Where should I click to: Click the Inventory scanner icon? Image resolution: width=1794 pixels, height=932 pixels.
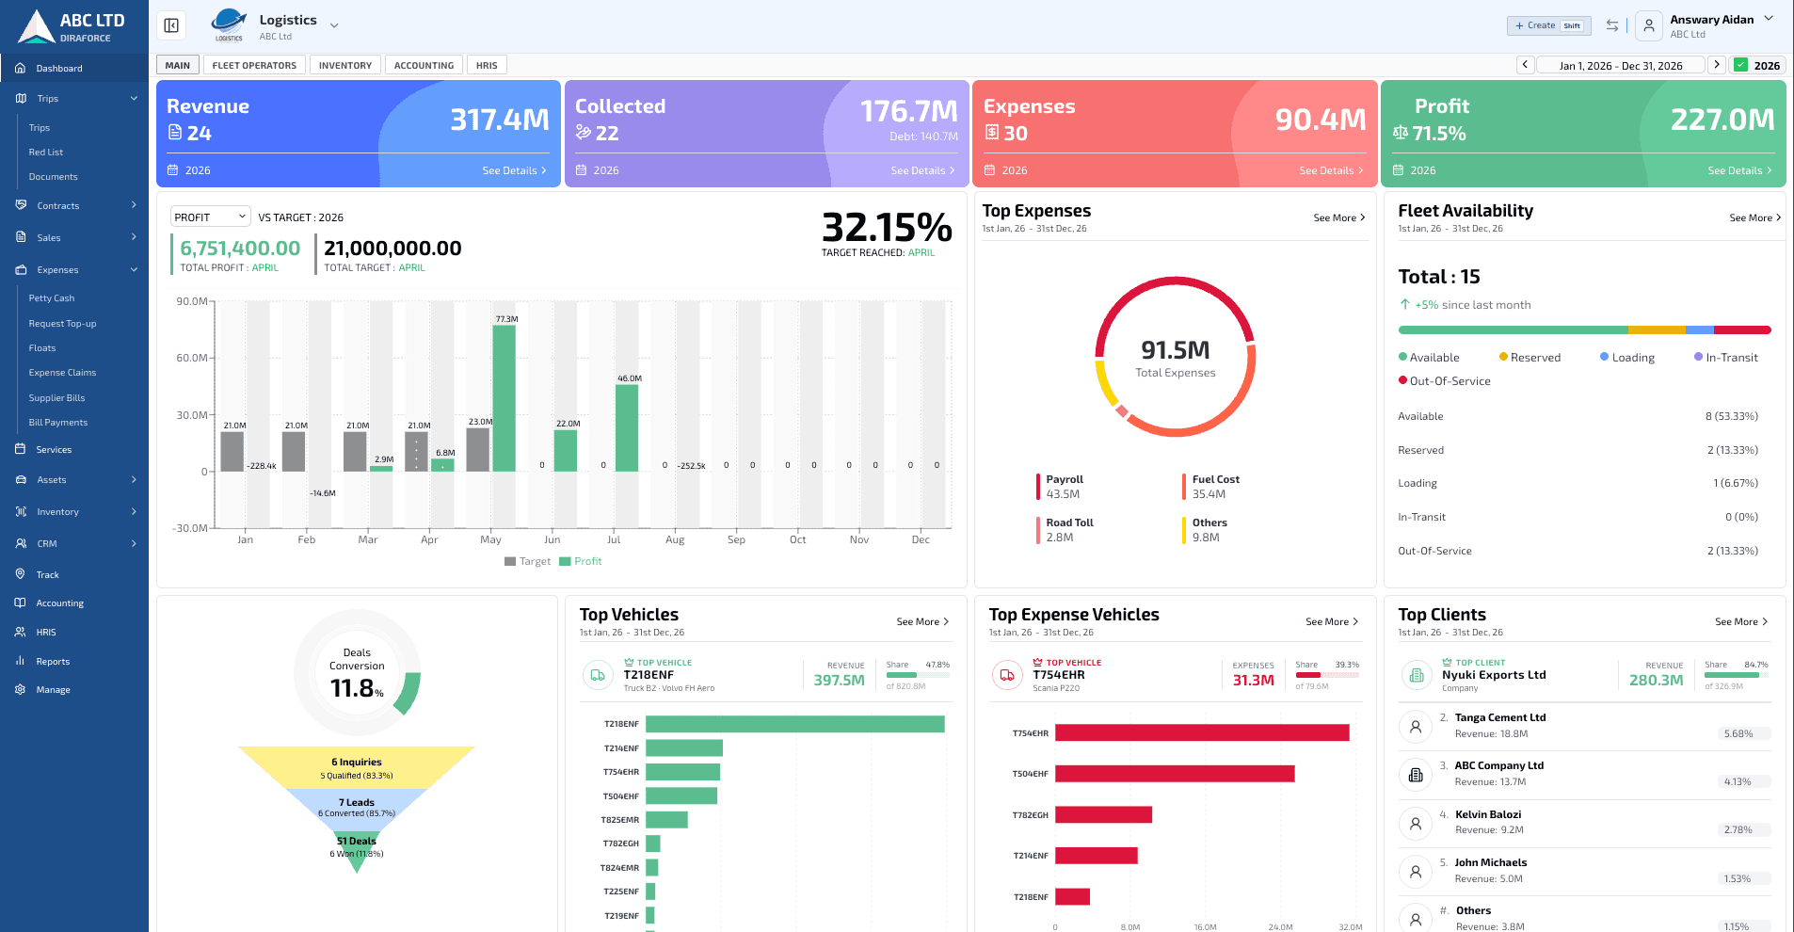click(x=21, y=511)
